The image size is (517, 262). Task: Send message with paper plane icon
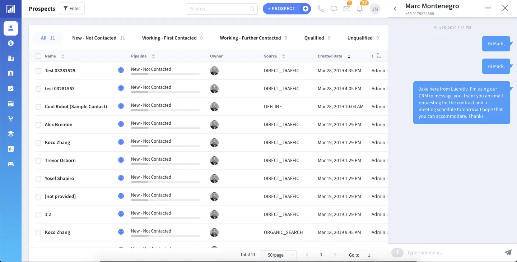point(508,252)
